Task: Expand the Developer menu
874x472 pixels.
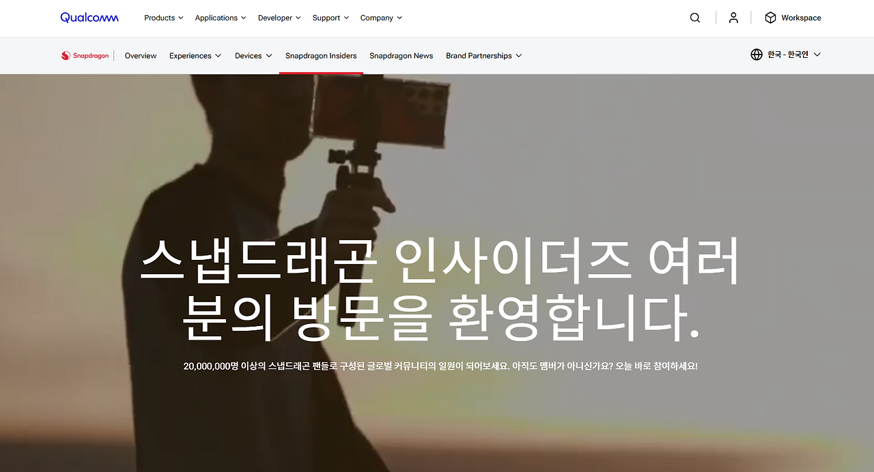Action: (279, 18)
